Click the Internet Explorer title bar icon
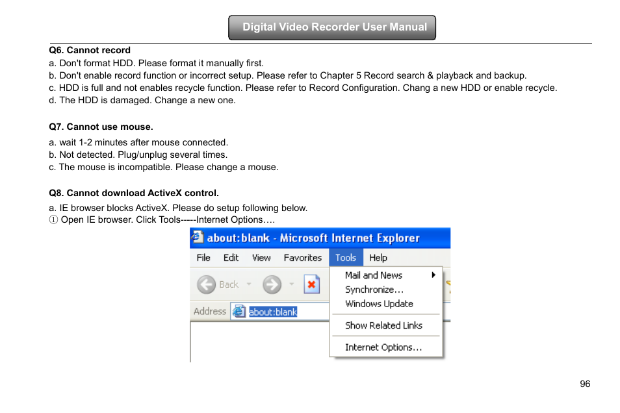620x413 pixels. click(x=198, y=237)
